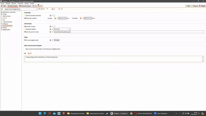Click the Yükseklik value field
The height and width of the screenshot is (116, 206).
pyautogui.click(x=88, y=18)
